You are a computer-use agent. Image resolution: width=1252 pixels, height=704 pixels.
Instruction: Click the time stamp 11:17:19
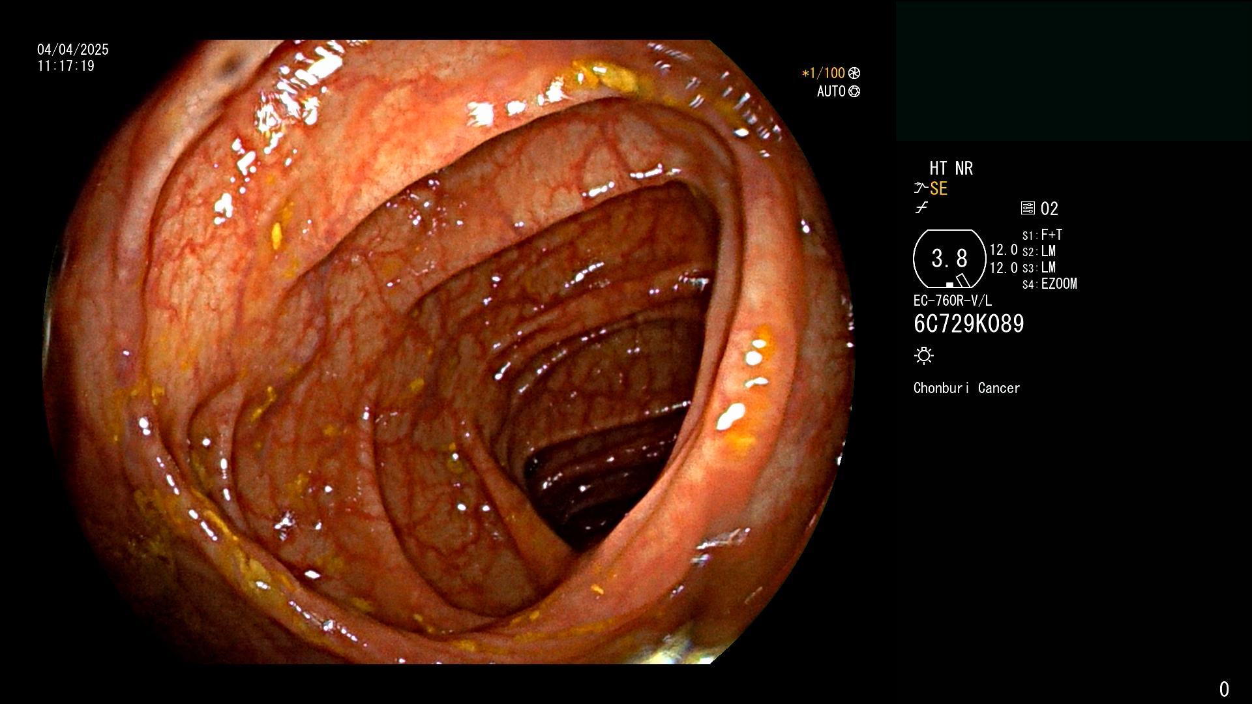tap(66, 66)
